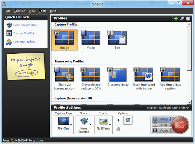Viewport: 195px width, 144px height.
Task: Click the down arrow of the profiles scrollbar
Action: [189, 102]
